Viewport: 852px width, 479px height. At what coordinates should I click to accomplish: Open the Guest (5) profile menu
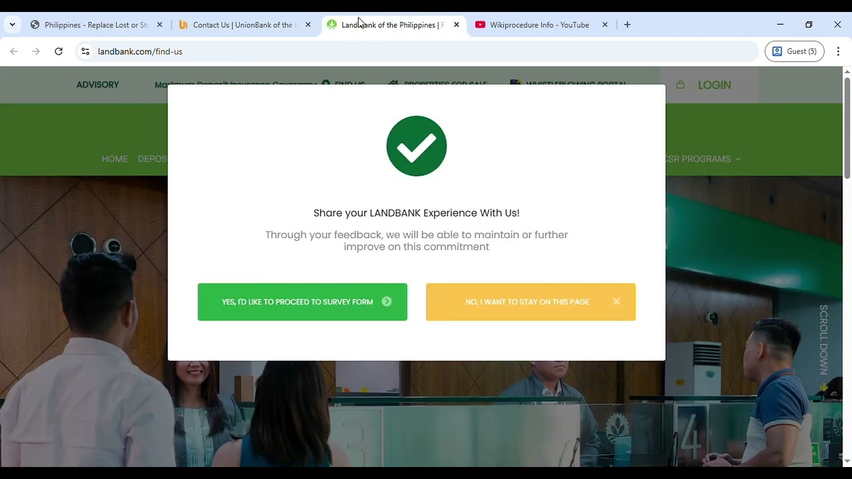[x=795, y=51]
